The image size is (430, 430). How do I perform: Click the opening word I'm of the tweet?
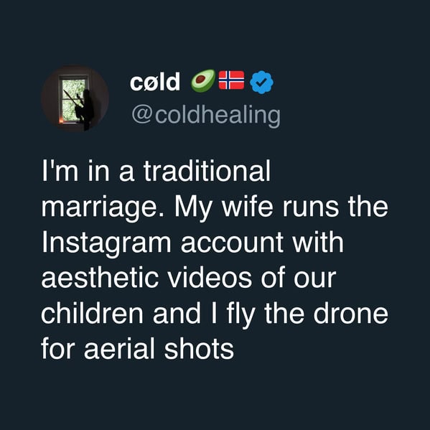pyautogui.click(x=60, y=171)
